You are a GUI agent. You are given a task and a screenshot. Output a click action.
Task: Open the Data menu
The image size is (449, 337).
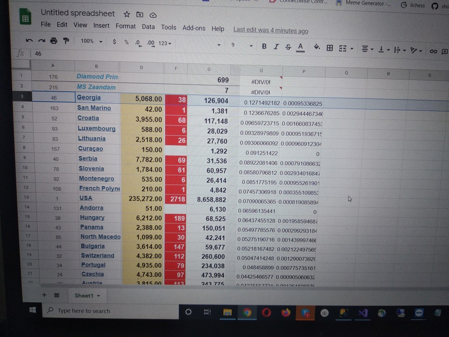point(148,27)
